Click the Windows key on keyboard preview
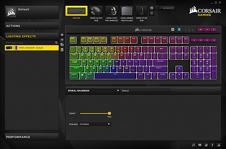 tap(82, 76)
